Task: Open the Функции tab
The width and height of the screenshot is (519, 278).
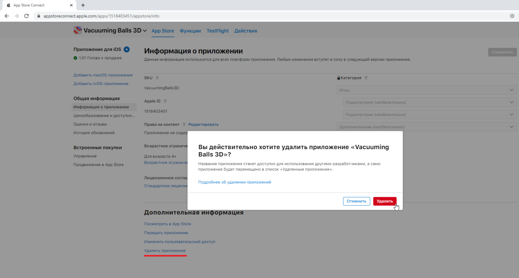Action: coord(190,31)
